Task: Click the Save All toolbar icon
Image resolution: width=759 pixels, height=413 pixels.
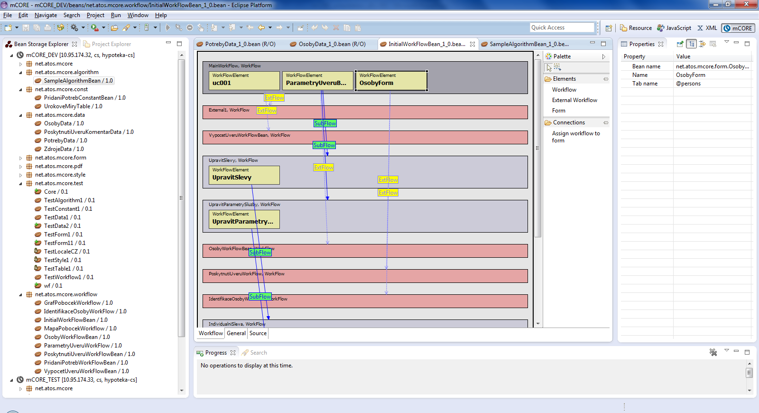Action: (x=37, y=28)
